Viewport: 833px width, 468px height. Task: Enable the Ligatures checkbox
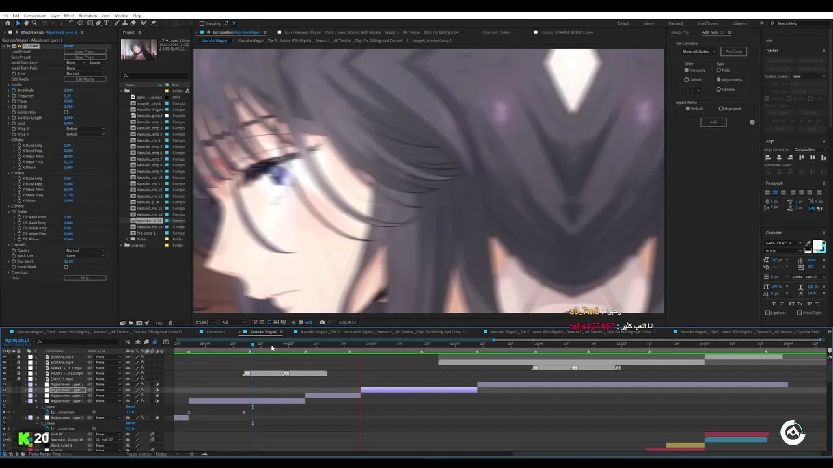pyautogui.click(x=767, y=313)
